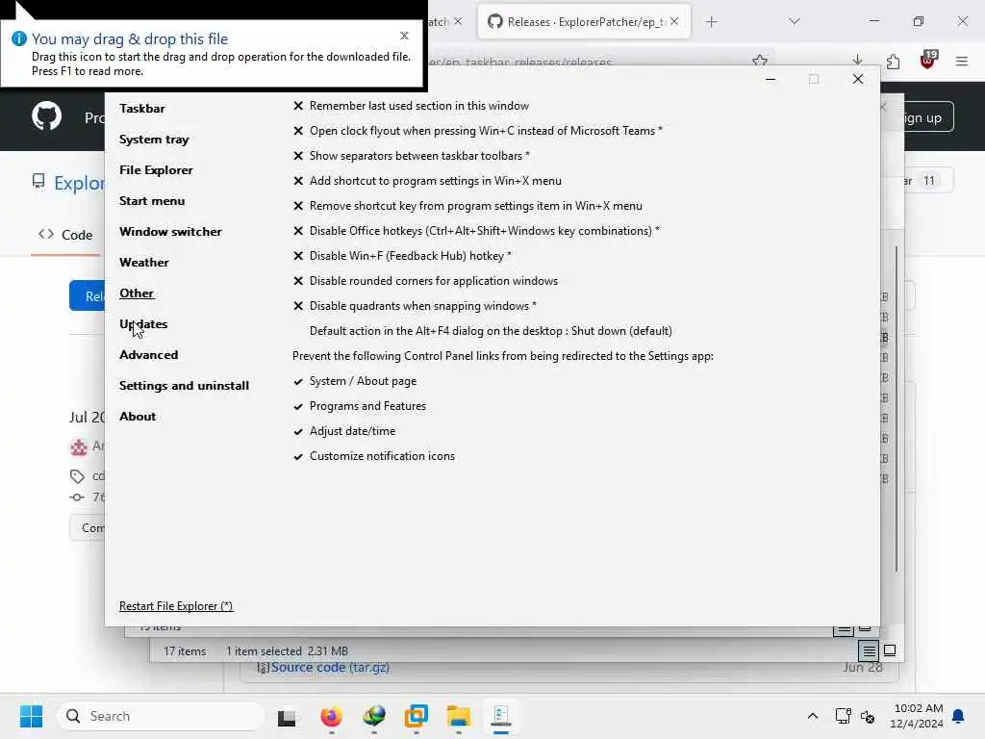Open a new browser tab
The height and width of the screenshot is (739, 985).
(711, 22)
